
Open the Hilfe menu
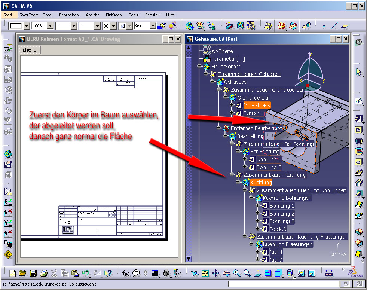(x=170, y=15)
